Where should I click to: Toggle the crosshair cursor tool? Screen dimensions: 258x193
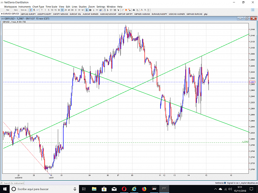point(87,10)
